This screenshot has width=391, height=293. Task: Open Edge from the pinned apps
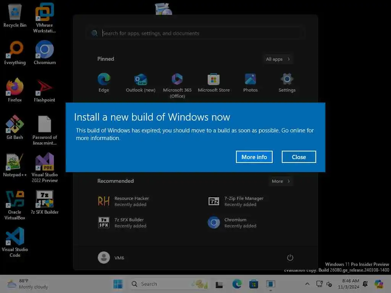click(104, 83)
